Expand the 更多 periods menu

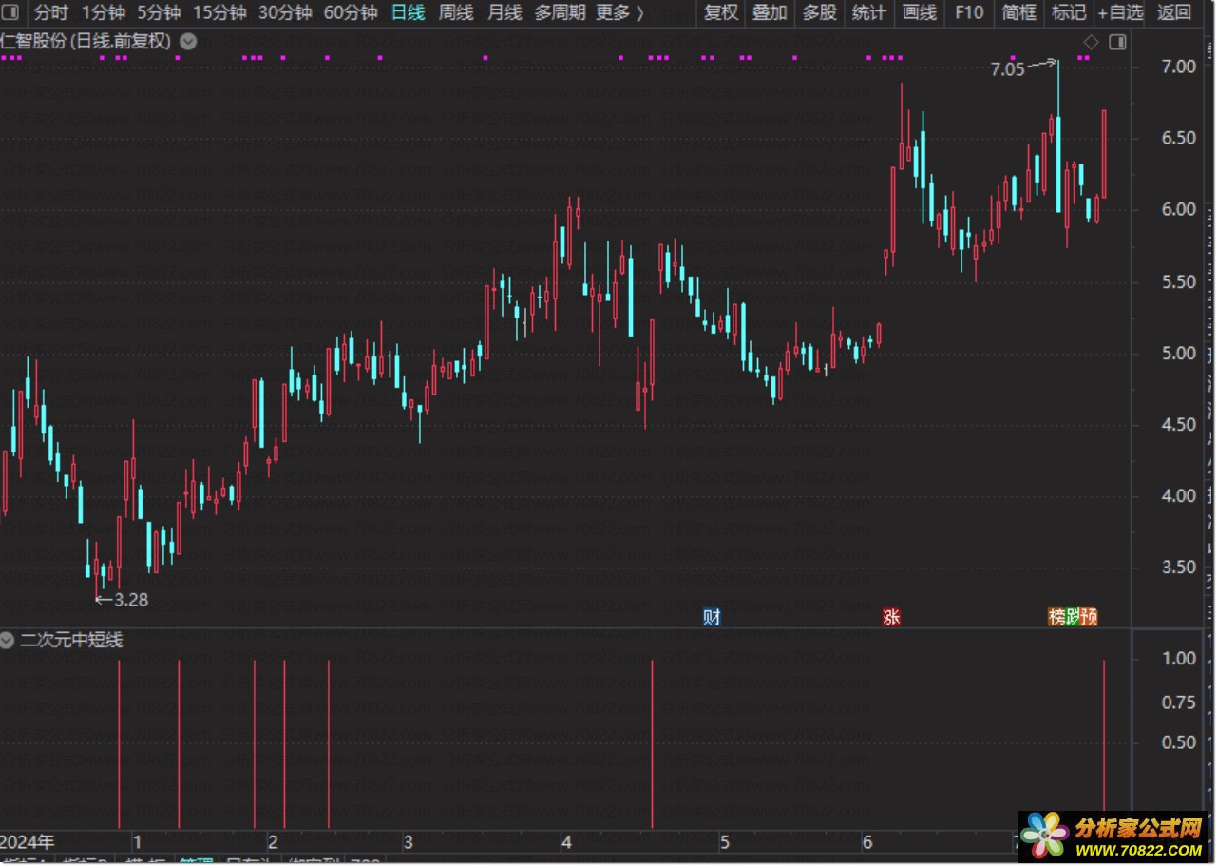pos(620,12)
